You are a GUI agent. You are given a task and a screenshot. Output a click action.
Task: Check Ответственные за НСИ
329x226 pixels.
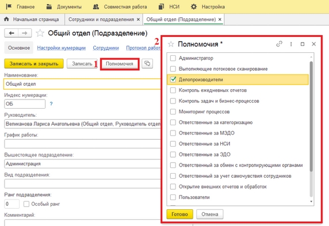173,144
